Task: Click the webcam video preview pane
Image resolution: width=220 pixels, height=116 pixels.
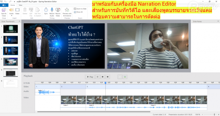Action: (x=148, y=46)
